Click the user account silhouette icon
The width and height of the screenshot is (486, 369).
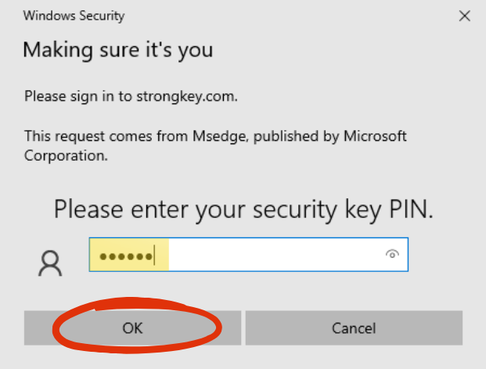(50, 263)
